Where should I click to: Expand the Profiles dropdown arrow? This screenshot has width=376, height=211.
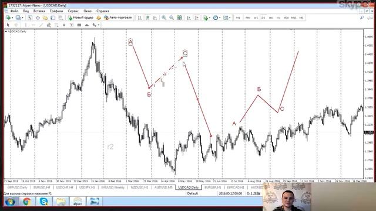(x=22, y=18)
